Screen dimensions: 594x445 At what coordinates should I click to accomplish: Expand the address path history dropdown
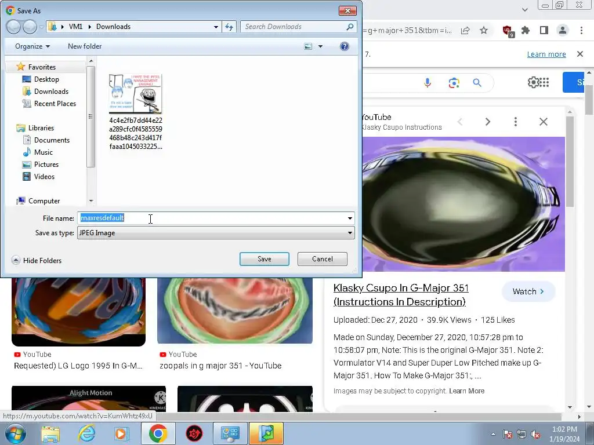coord(216,27)
